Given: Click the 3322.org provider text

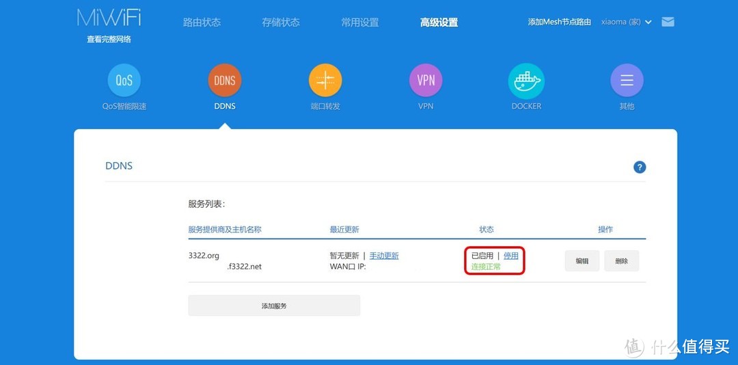Looking at the screenshot, I should click(204, 256).
